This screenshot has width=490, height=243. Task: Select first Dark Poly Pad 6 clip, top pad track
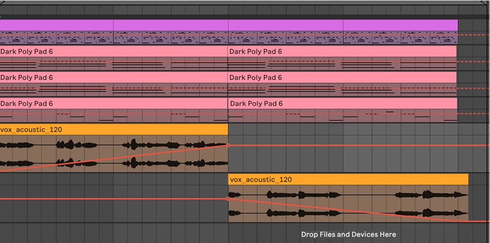click(x=114, y=52)
